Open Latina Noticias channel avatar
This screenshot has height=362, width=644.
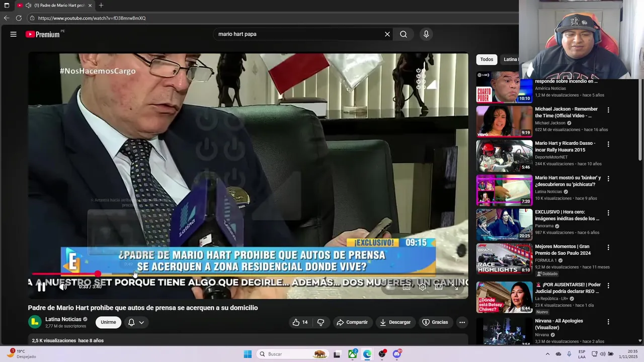point(35,322)
